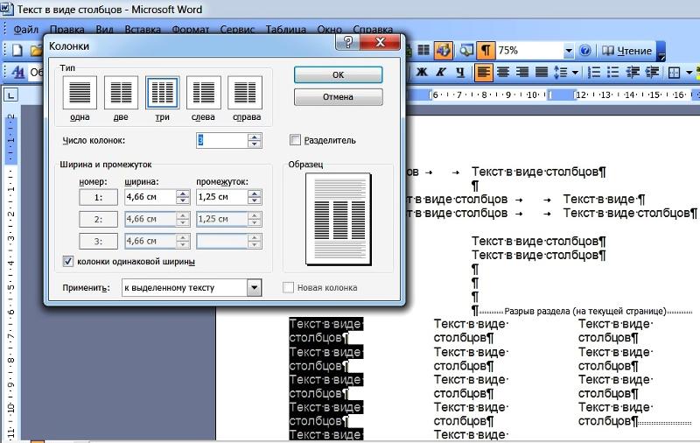Open the Применить dropdown list

[254, 287]
